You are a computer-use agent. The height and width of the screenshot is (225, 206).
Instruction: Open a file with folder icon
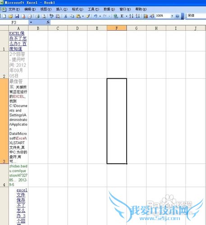pyautogui.click(x=10, y=16)
